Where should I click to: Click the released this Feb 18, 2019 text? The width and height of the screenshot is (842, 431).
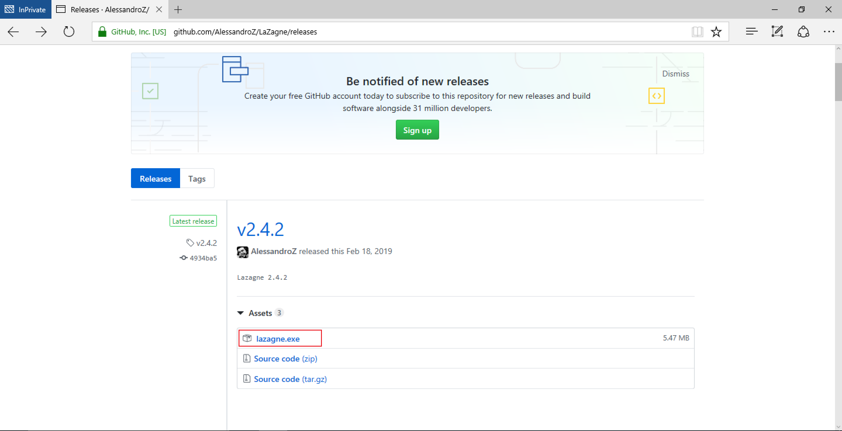pyautogui.click(x=346, y=251)
